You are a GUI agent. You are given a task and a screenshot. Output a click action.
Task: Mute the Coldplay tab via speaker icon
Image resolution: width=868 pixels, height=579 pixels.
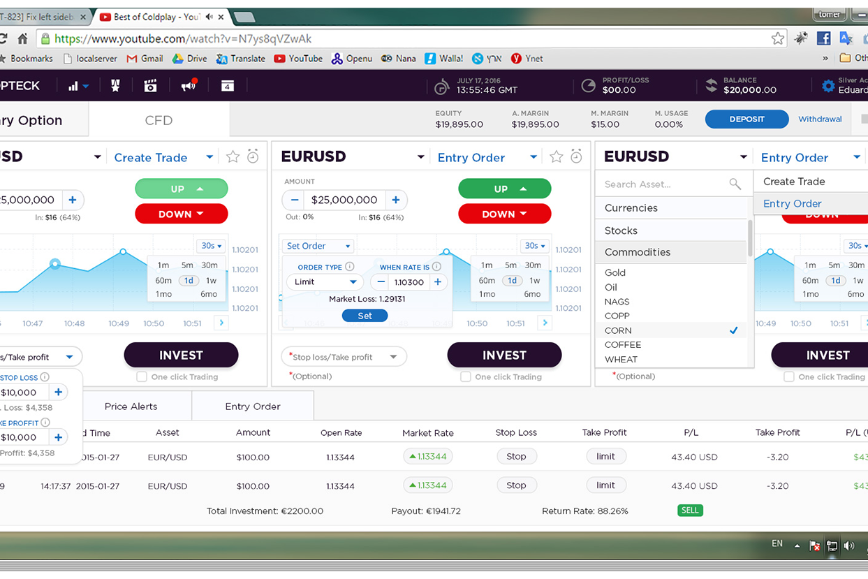(x=209, y=16)
